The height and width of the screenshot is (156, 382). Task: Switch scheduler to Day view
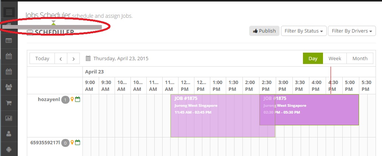click(x=313, y=58)
